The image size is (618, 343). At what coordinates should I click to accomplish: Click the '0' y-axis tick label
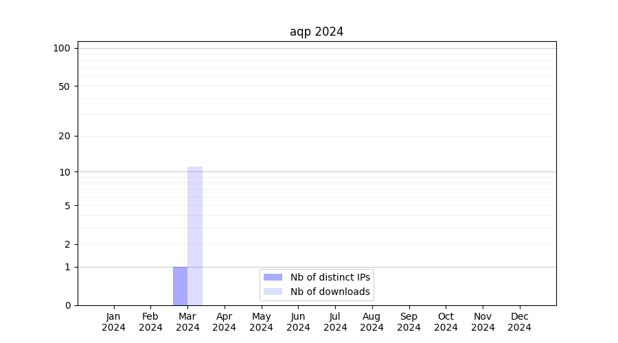pyautogui.click(x=67, y=305)
